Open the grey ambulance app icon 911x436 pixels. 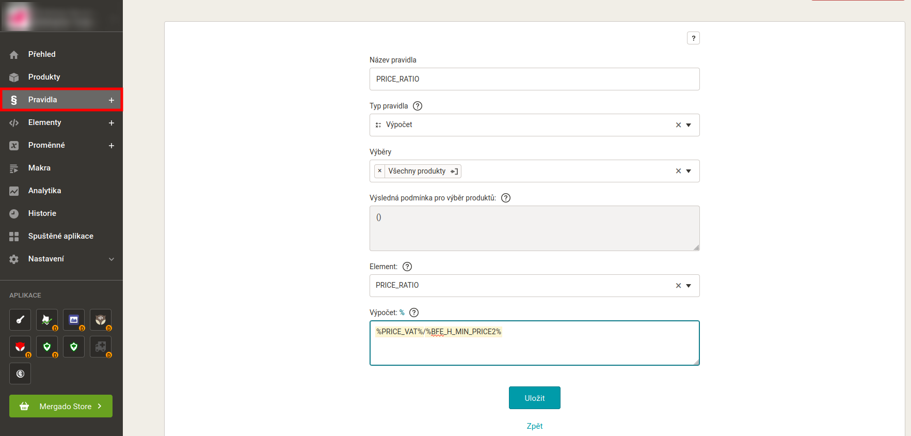coord(101,347)
